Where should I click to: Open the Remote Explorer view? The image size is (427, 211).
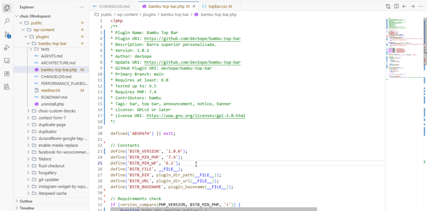pos(7,61)
